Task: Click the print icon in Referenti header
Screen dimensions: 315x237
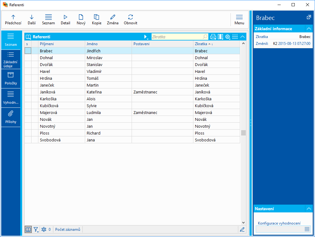Action: click(x=213, y=37)
